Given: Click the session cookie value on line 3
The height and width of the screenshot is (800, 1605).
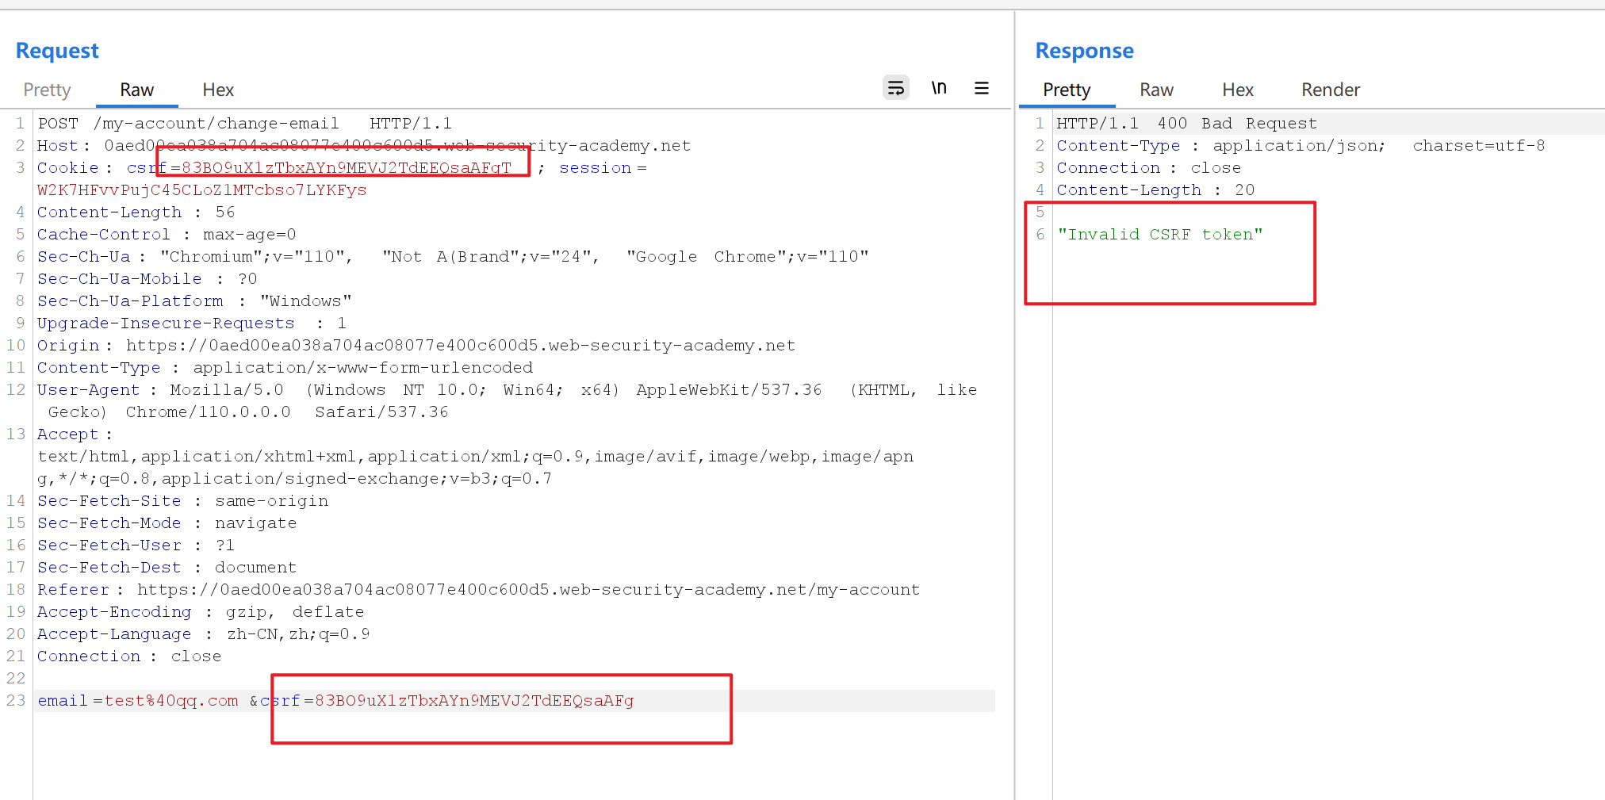Looking at the screenshot, I should [x=201, y=189].
